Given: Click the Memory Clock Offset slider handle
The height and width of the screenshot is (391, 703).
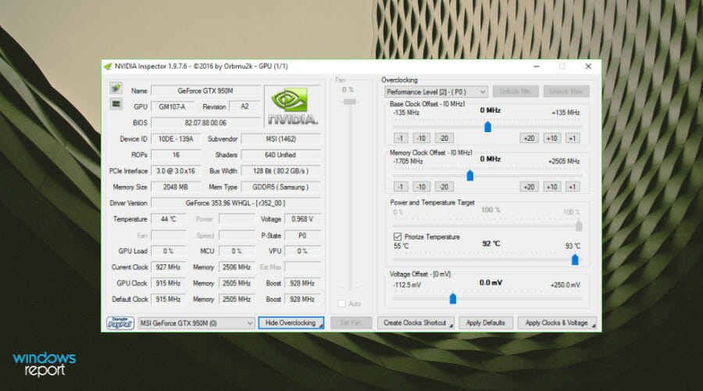Looking at the screenshot, I should [x=470, y=175].
